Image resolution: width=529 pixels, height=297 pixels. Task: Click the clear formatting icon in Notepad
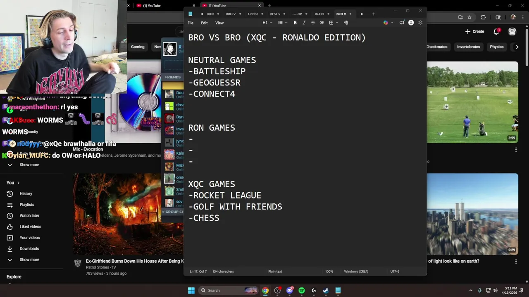[x=346, y=23]
